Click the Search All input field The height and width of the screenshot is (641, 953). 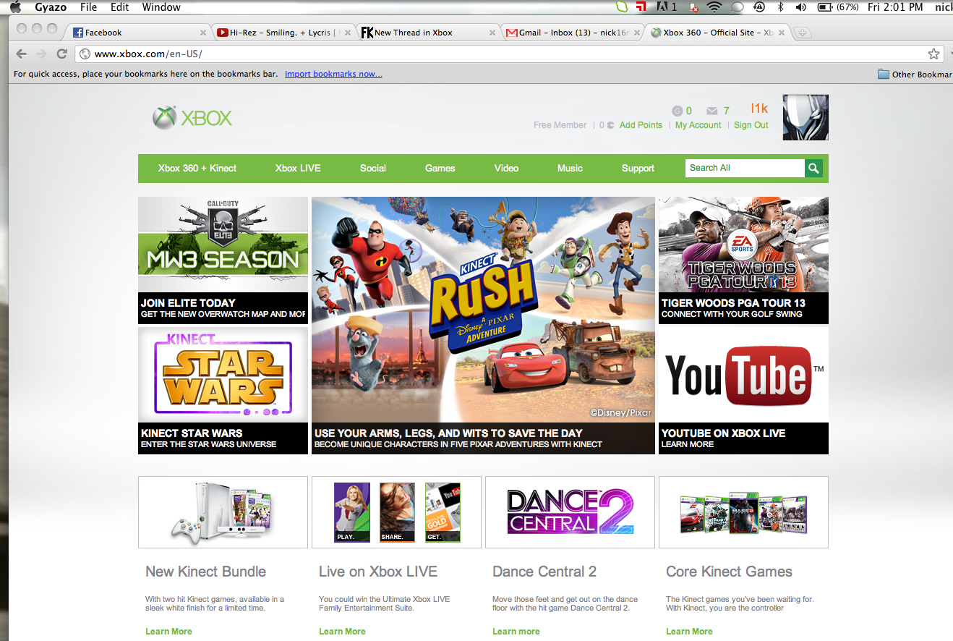[x=745, y=168]
